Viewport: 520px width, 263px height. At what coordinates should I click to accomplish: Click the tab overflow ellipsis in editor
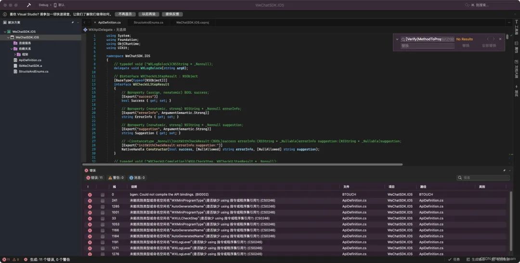pos(509,23)
